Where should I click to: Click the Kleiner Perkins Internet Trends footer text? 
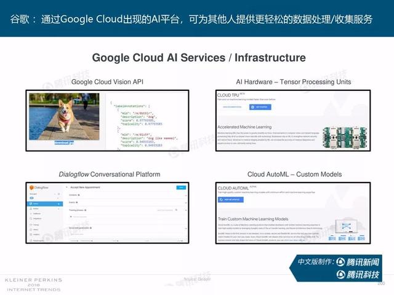coord(33,285)
